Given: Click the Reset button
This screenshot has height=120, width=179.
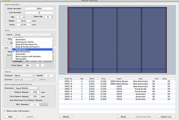Looking at the screenshot, I should tap(123, 117).
